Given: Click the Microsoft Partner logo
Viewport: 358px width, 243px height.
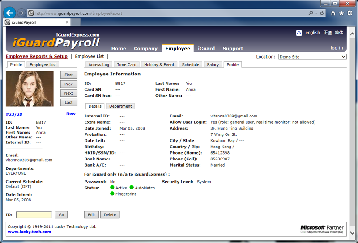Looking at the screenshot, I should [322, 229].
